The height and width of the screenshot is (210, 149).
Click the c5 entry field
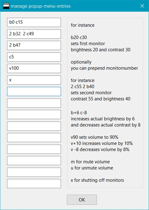click(34, 57)
